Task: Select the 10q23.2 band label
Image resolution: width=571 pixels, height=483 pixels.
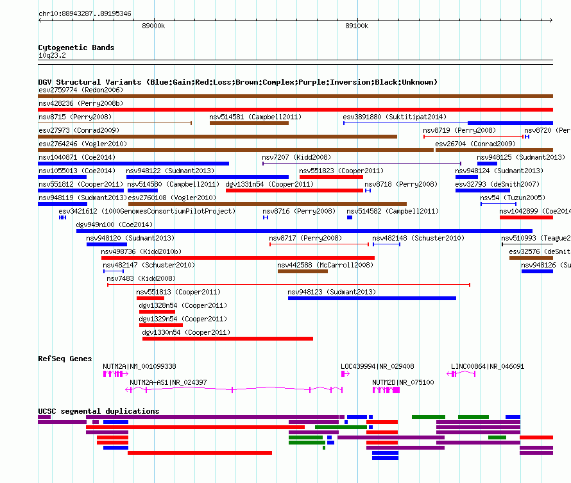Action: coord(52,55)
